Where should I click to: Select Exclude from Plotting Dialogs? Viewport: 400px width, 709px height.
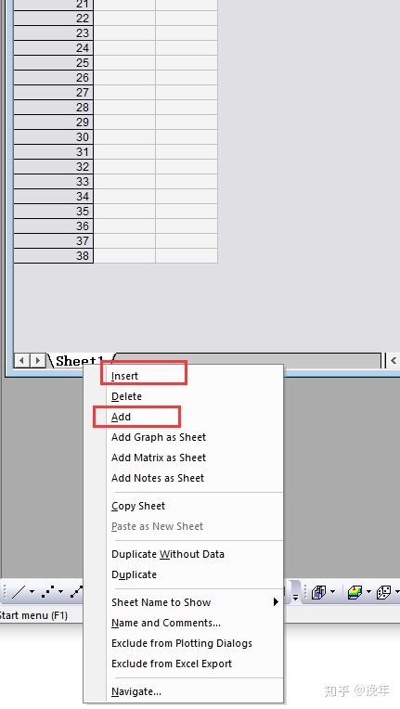(194, 643)
